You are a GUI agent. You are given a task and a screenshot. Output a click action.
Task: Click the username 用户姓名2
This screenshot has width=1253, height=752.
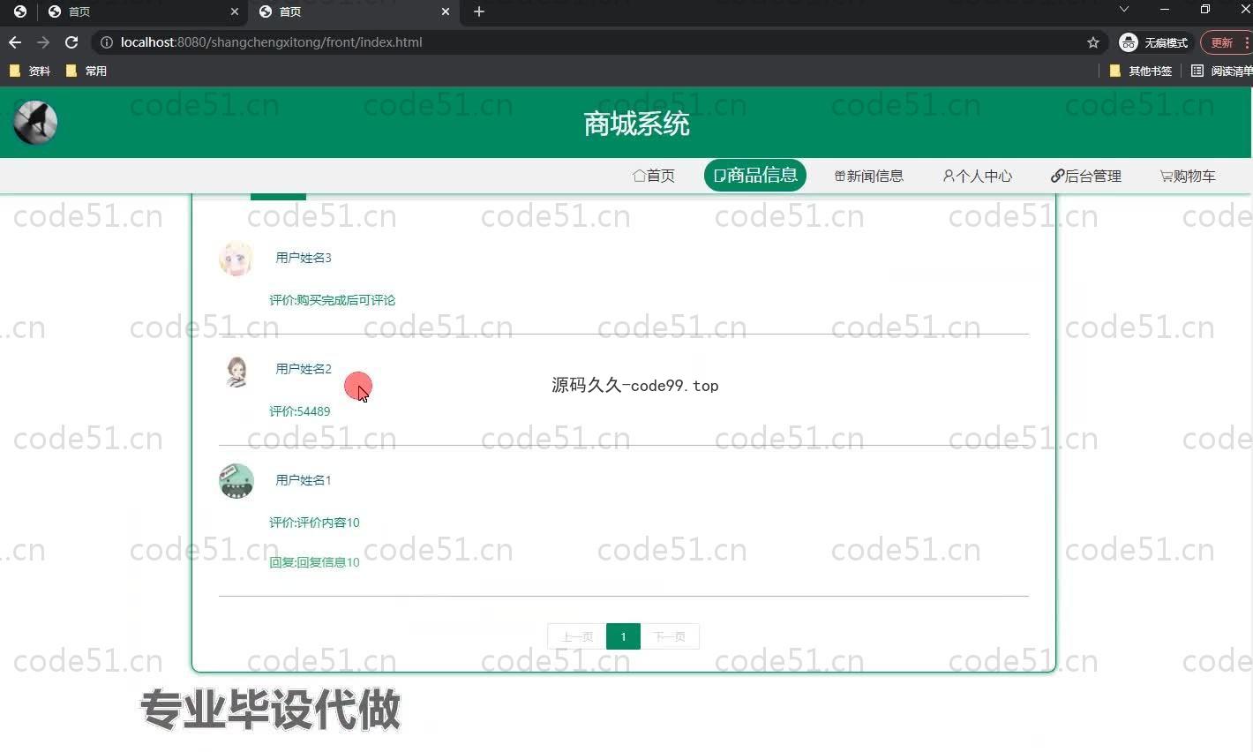(304, 369)
